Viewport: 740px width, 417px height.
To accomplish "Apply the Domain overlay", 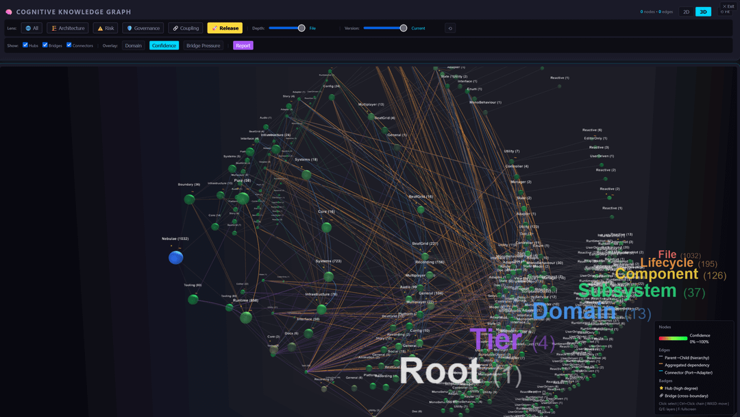I will (134, 45).
